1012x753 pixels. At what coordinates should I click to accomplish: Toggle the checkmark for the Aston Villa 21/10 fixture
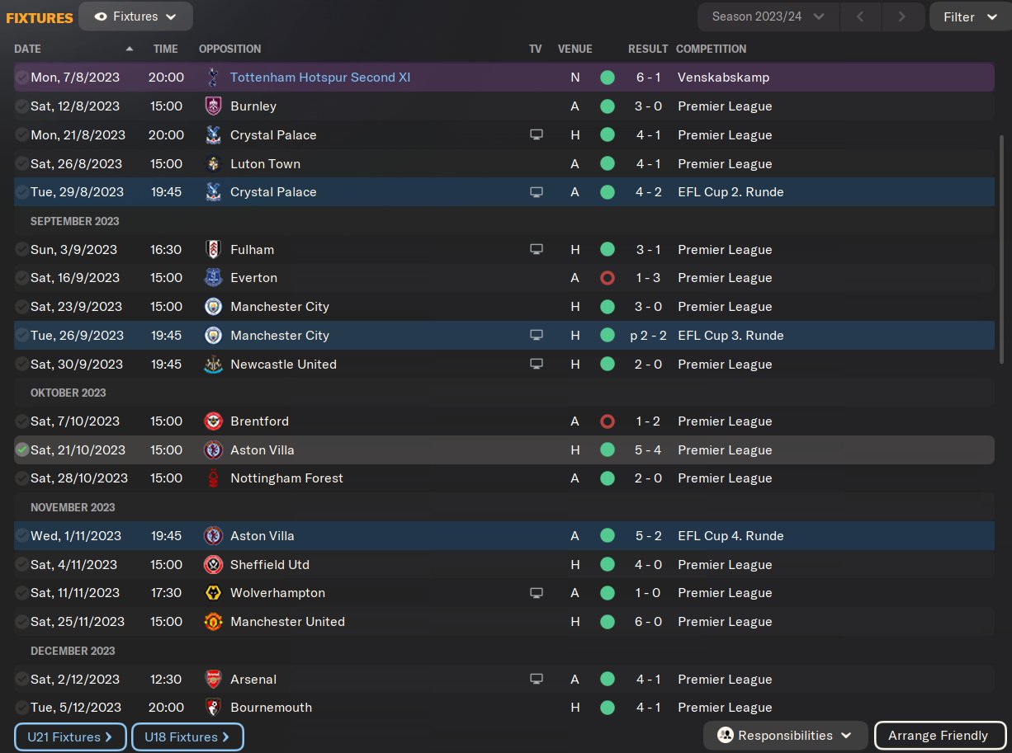pos(21,450)
